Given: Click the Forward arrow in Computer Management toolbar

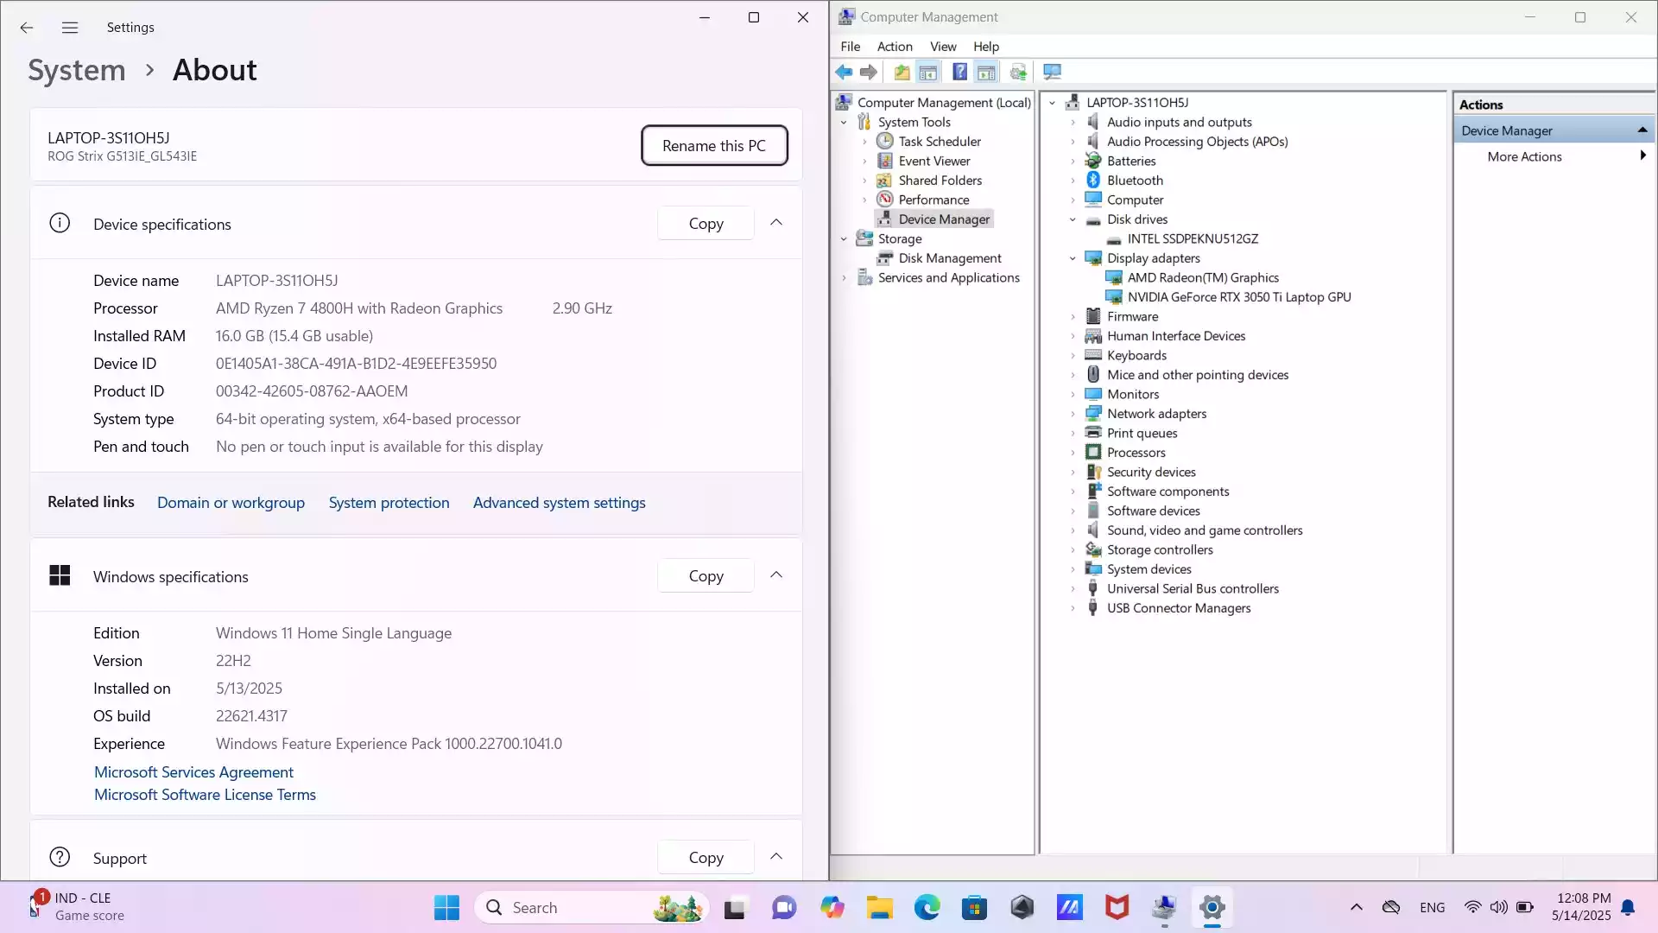Looking at the screenshot, I should pos(869,73).
